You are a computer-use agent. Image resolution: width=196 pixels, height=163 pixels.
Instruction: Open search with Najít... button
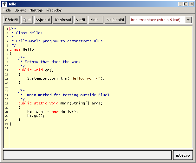(96, 20)
